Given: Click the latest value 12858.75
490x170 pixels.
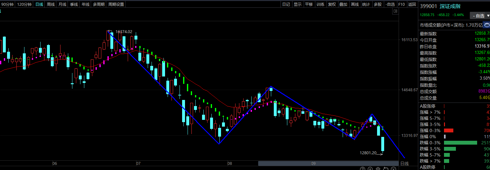Looking at the screenshot, I should [427, 15].
